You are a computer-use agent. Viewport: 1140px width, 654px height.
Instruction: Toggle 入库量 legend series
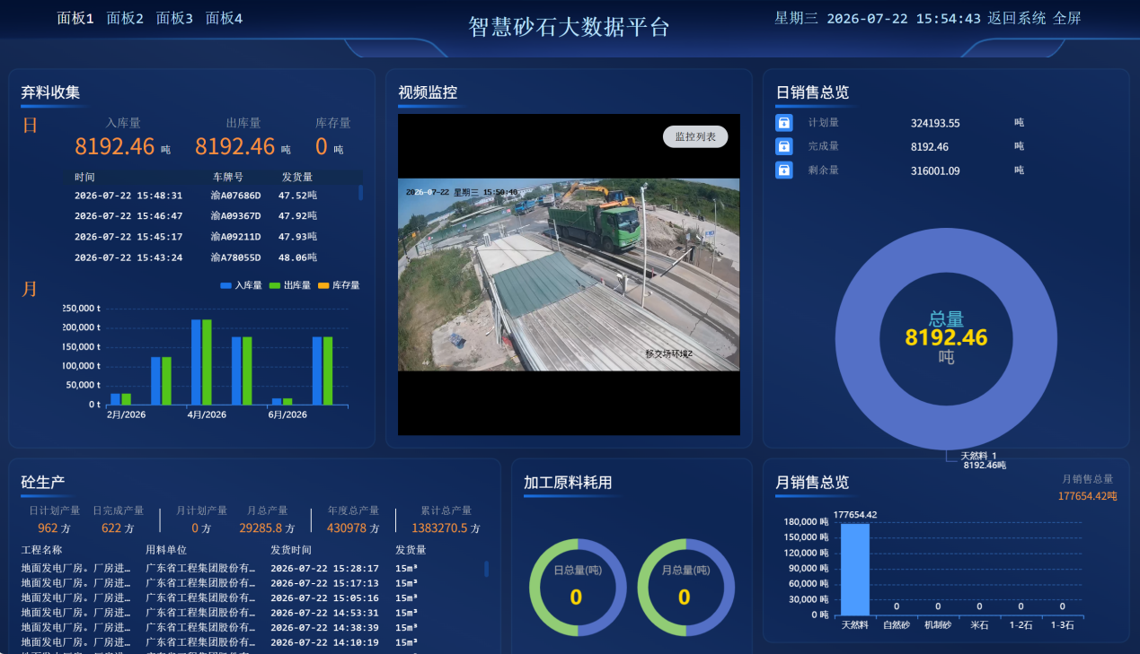tap(241, 285)
